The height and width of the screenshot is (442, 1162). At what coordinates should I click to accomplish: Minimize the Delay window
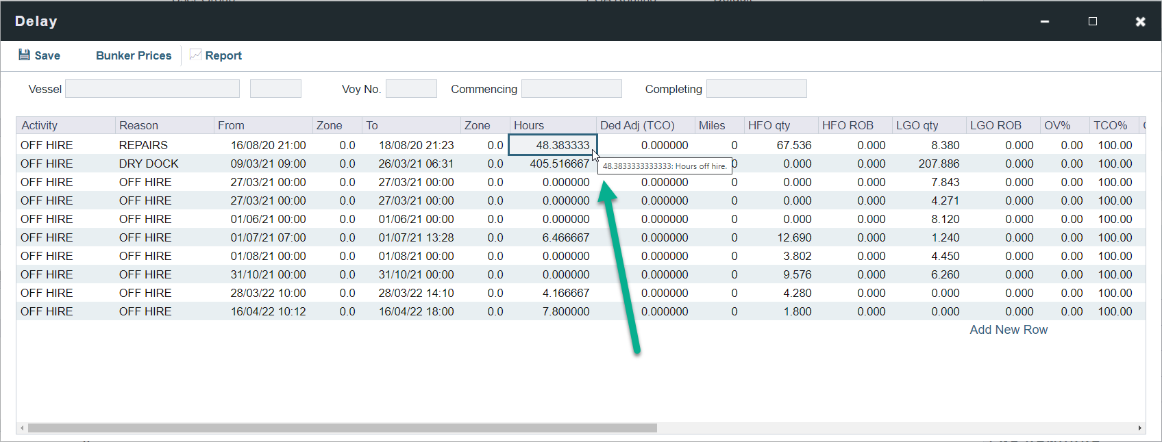[x=1045, y=21]
